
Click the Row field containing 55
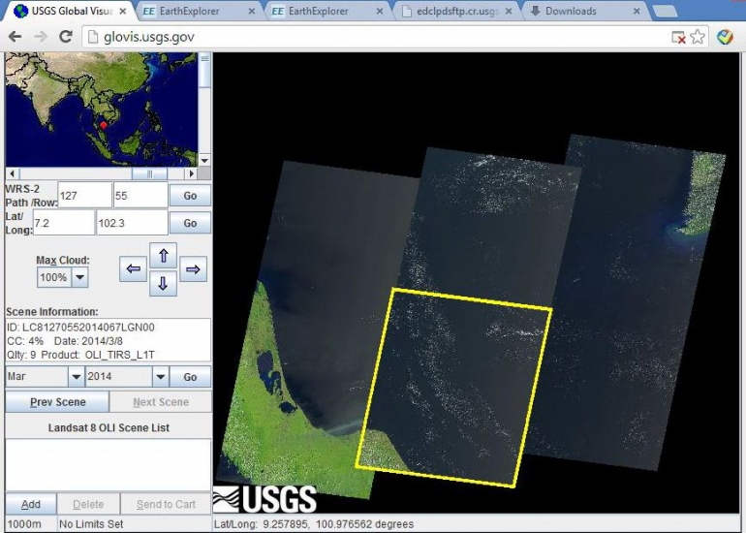[140, 196]
